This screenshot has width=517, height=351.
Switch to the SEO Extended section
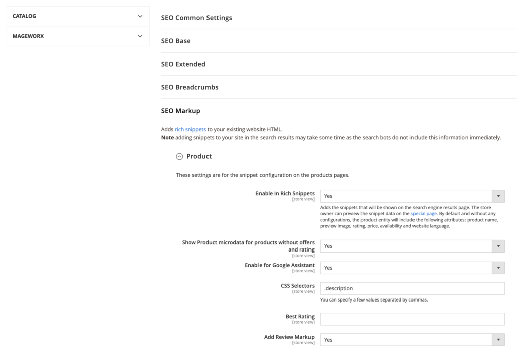point(183,64)
